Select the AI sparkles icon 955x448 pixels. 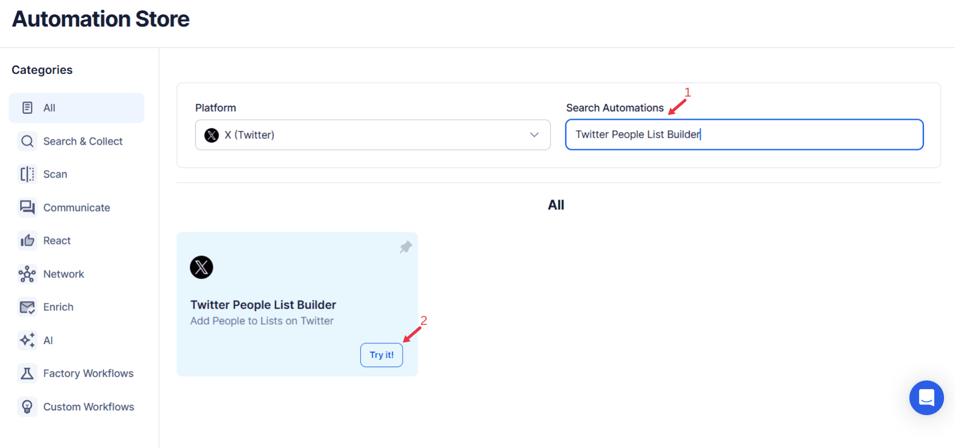tap(27, 340)
